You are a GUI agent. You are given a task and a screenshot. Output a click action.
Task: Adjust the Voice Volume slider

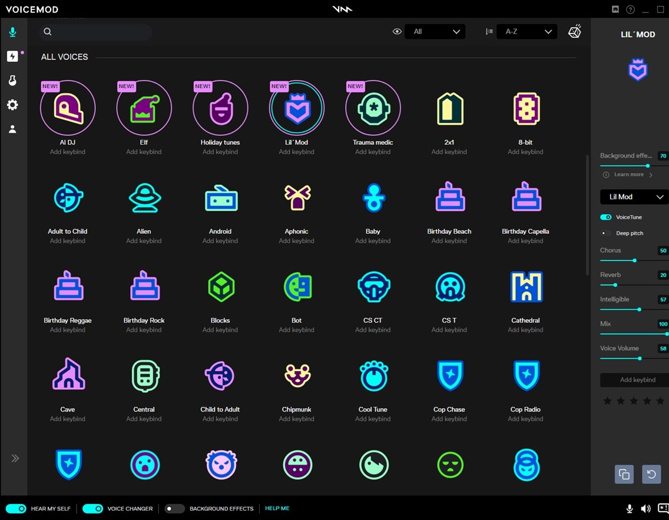(634, 358)
